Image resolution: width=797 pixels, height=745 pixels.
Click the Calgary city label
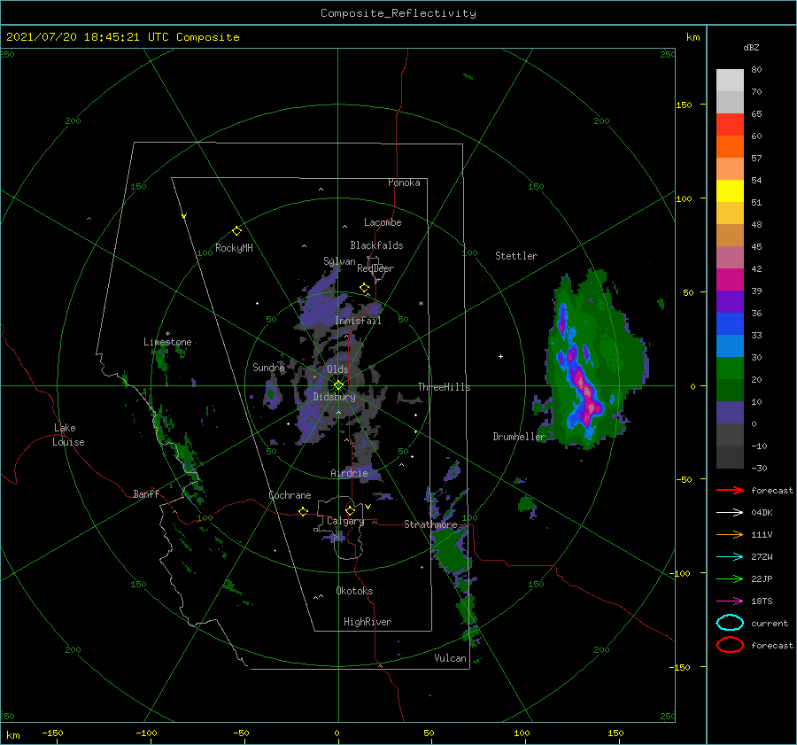pos(345,521)
